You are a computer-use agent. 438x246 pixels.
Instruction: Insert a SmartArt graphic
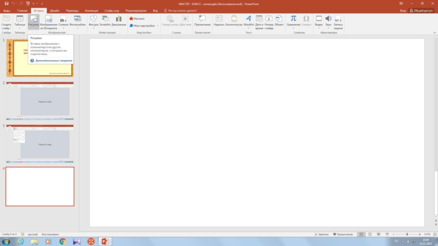(105, 21)
